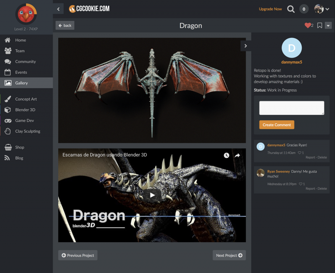Image resolution: width=335 pixels, height=273 pixels.
Task: Click the Upgrade Now link
Action: click(270, 9)
